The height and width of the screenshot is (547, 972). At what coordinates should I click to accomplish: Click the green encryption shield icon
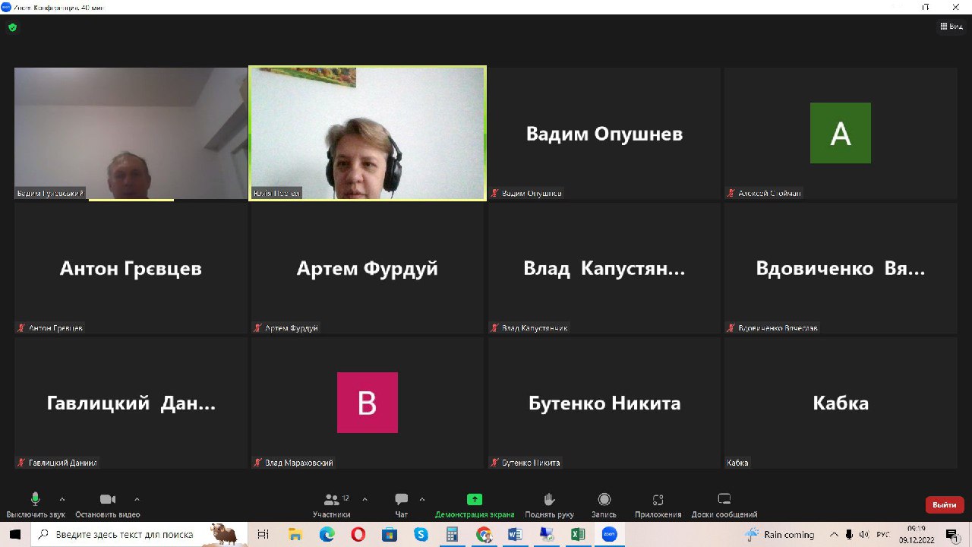click(12, 27)
